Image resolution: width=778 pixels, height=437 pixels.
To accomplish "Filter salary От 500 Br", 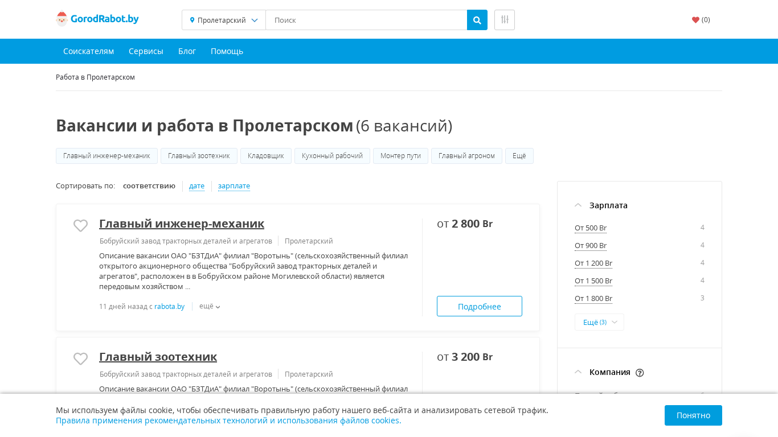I will coord(591,228).
